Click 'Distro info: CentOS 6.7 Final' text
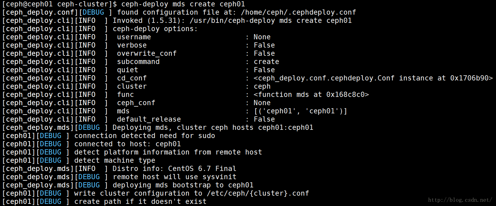Viewport: 496px width, 206px height. [175, 169]
